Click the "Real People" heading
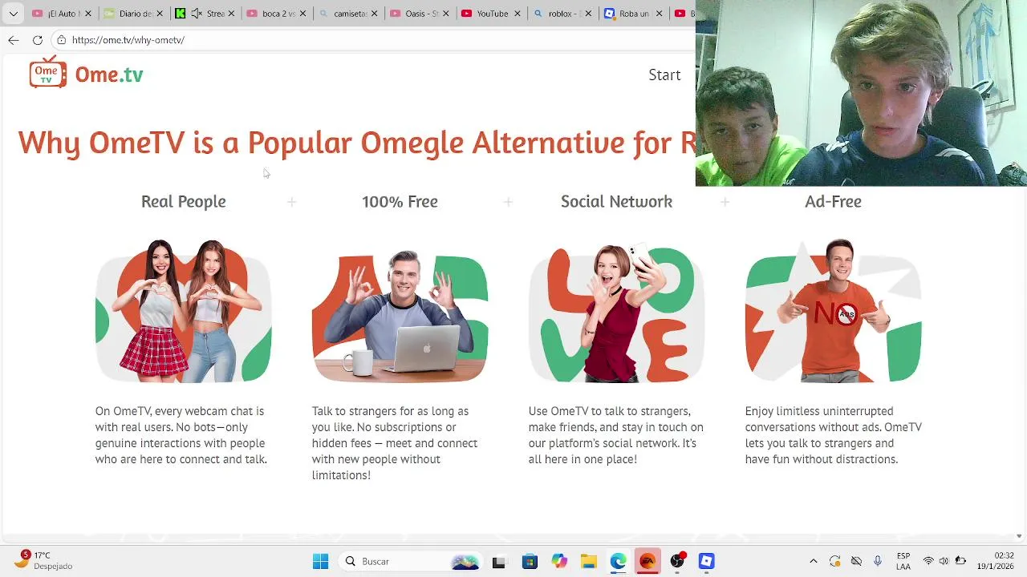The width and height of the screenshot is (1027, 577). [x=184, y=201]
